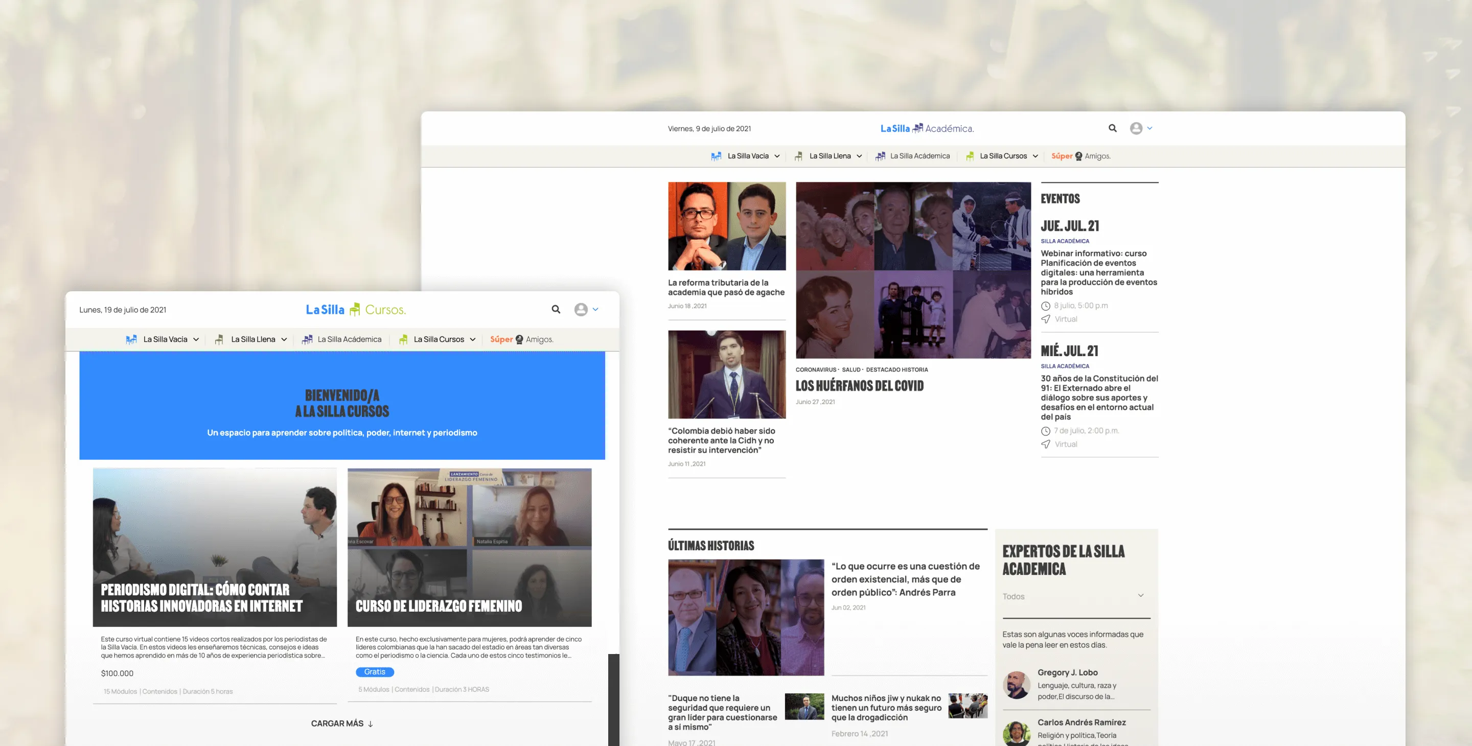The width and height of the screenshot is (1472, 746).
Task: Click the Curso de Liderazgo Femenino thumbnail
Action: click(470, 548)
